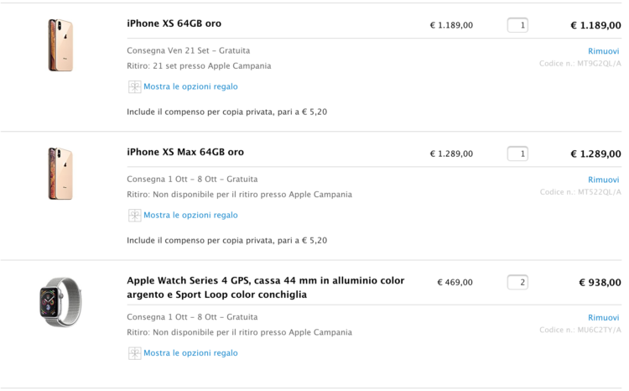Screen dimensions: 629x391
Task: Open iPhone XS Max product thumbnail
Action: (x=60, y=174)
